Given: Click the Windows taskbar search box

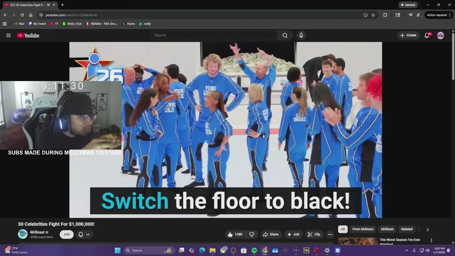Looking at the screenshot, I should pos(150,250).
